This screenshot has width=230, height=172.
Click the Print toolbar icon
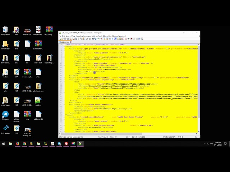click(76, 39)
